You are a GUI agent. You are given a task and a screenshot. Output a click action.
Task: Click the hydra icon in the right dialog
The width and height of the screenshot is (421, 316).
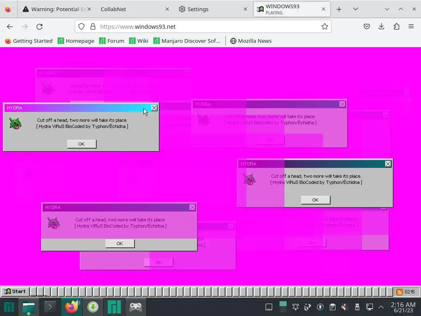pyautogui.click(x=250, y=179)
